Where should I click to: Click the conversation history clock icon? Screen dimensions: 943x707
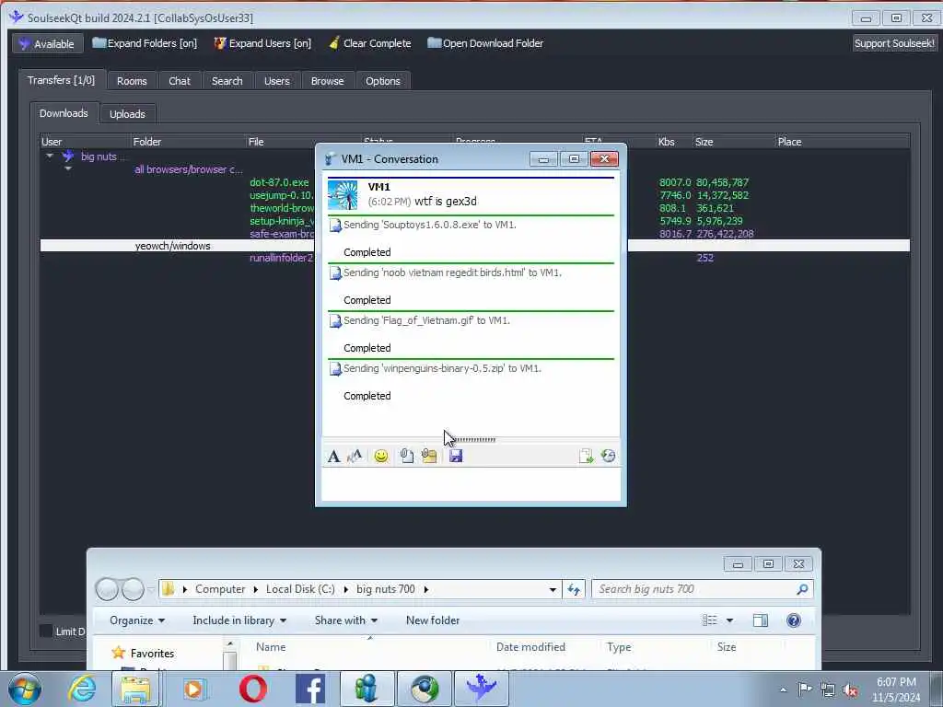[x=608, y=456]
